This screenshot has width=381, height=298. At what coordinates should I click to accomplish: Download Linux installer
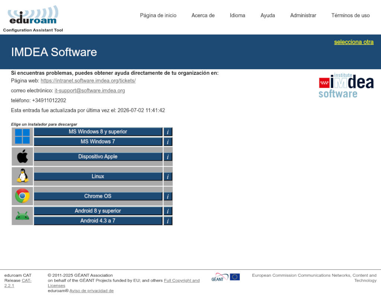point(98,176)
